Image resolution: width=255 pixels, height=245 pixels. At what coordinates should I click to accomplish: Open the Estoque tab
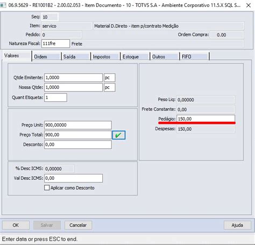tap(135, 57)
